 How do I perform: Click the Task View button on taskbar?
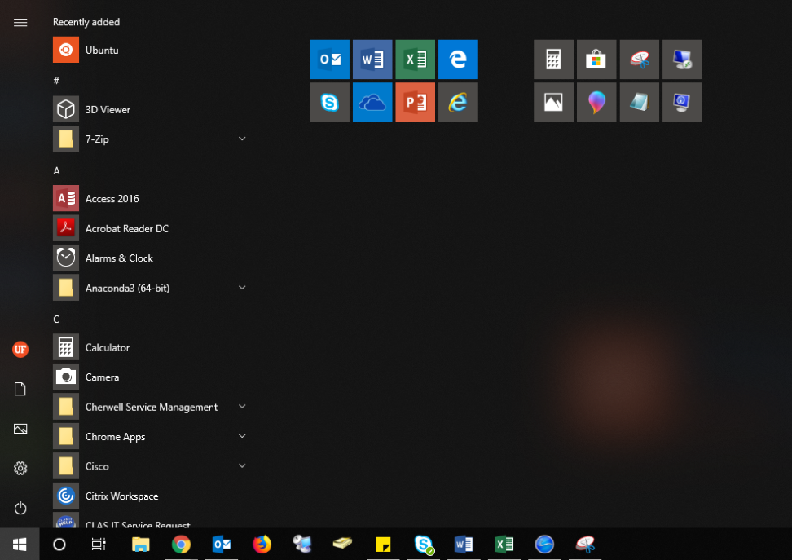99,545
